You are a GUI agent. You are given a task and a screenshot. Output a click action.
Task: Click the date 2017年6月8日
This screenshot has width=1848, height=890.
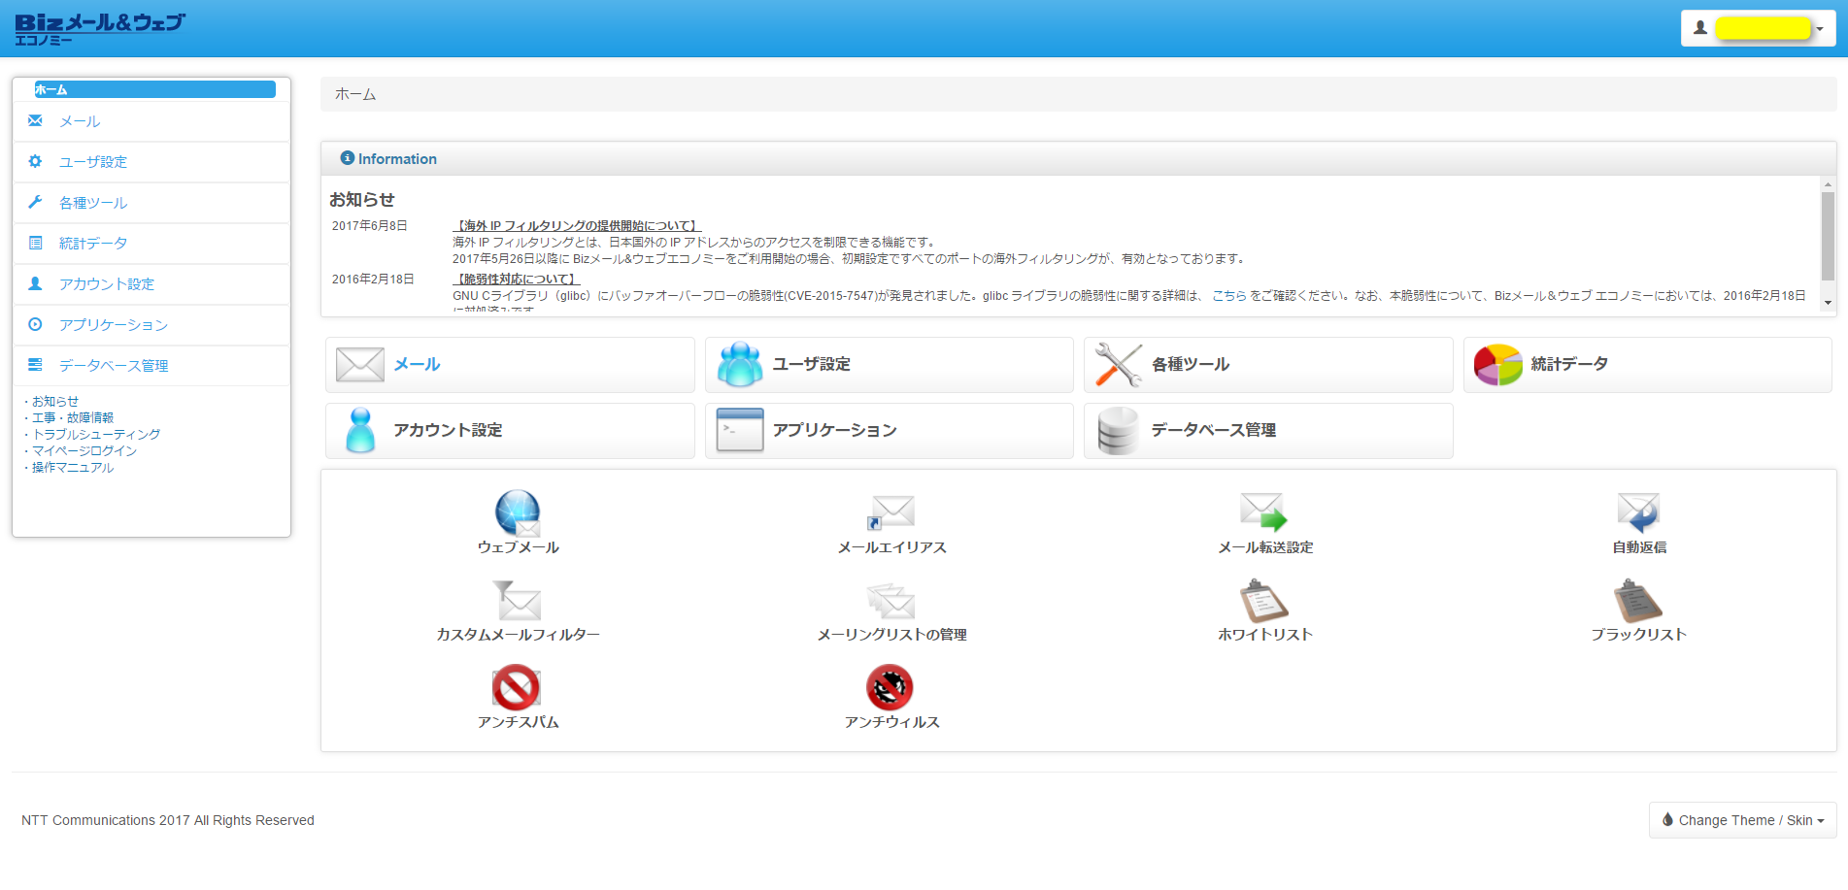coord(369,225)
